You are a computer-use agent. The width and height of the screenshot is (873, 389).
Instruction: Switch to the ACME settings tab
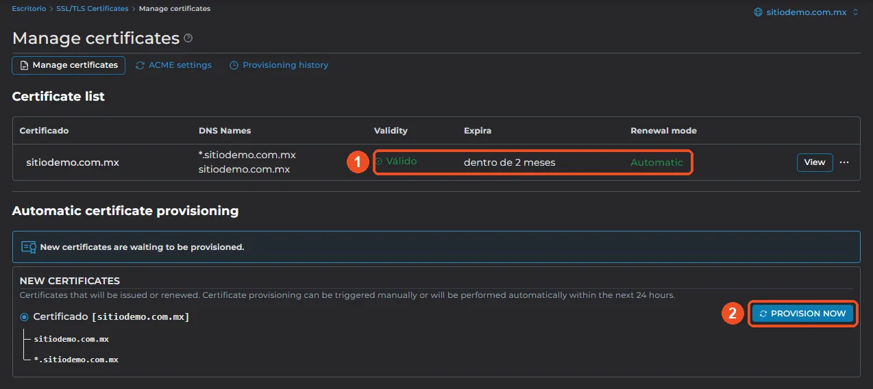174,65
